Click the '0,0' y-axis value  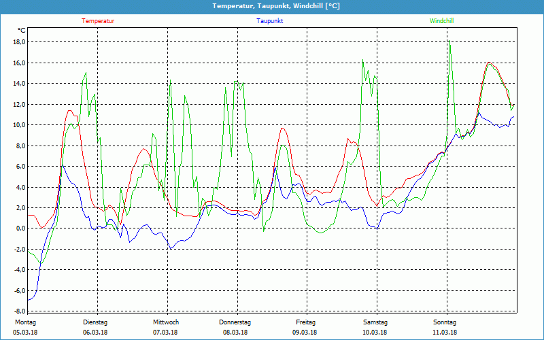coord(20,228)
